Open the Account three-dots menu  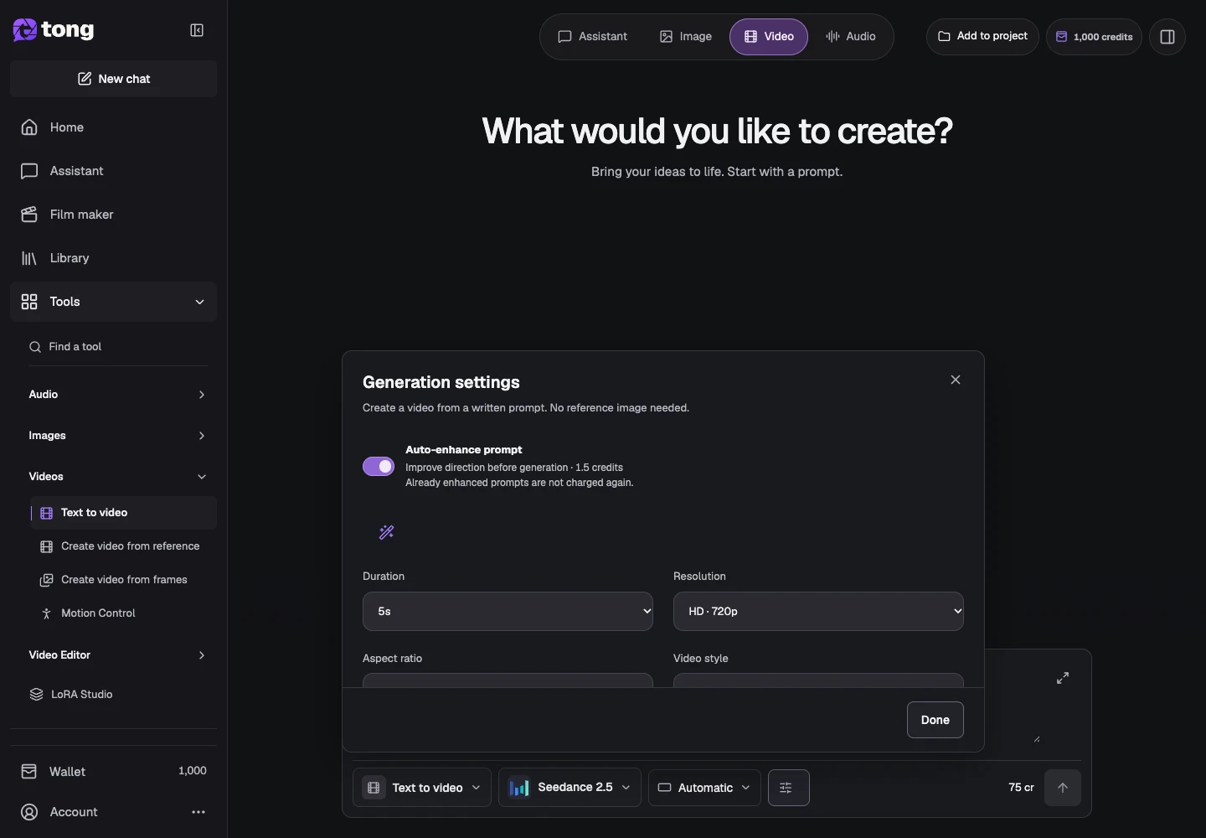point(198,812)
